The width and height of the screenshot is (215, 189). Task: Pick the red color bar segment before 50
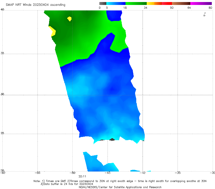[167, 3]
